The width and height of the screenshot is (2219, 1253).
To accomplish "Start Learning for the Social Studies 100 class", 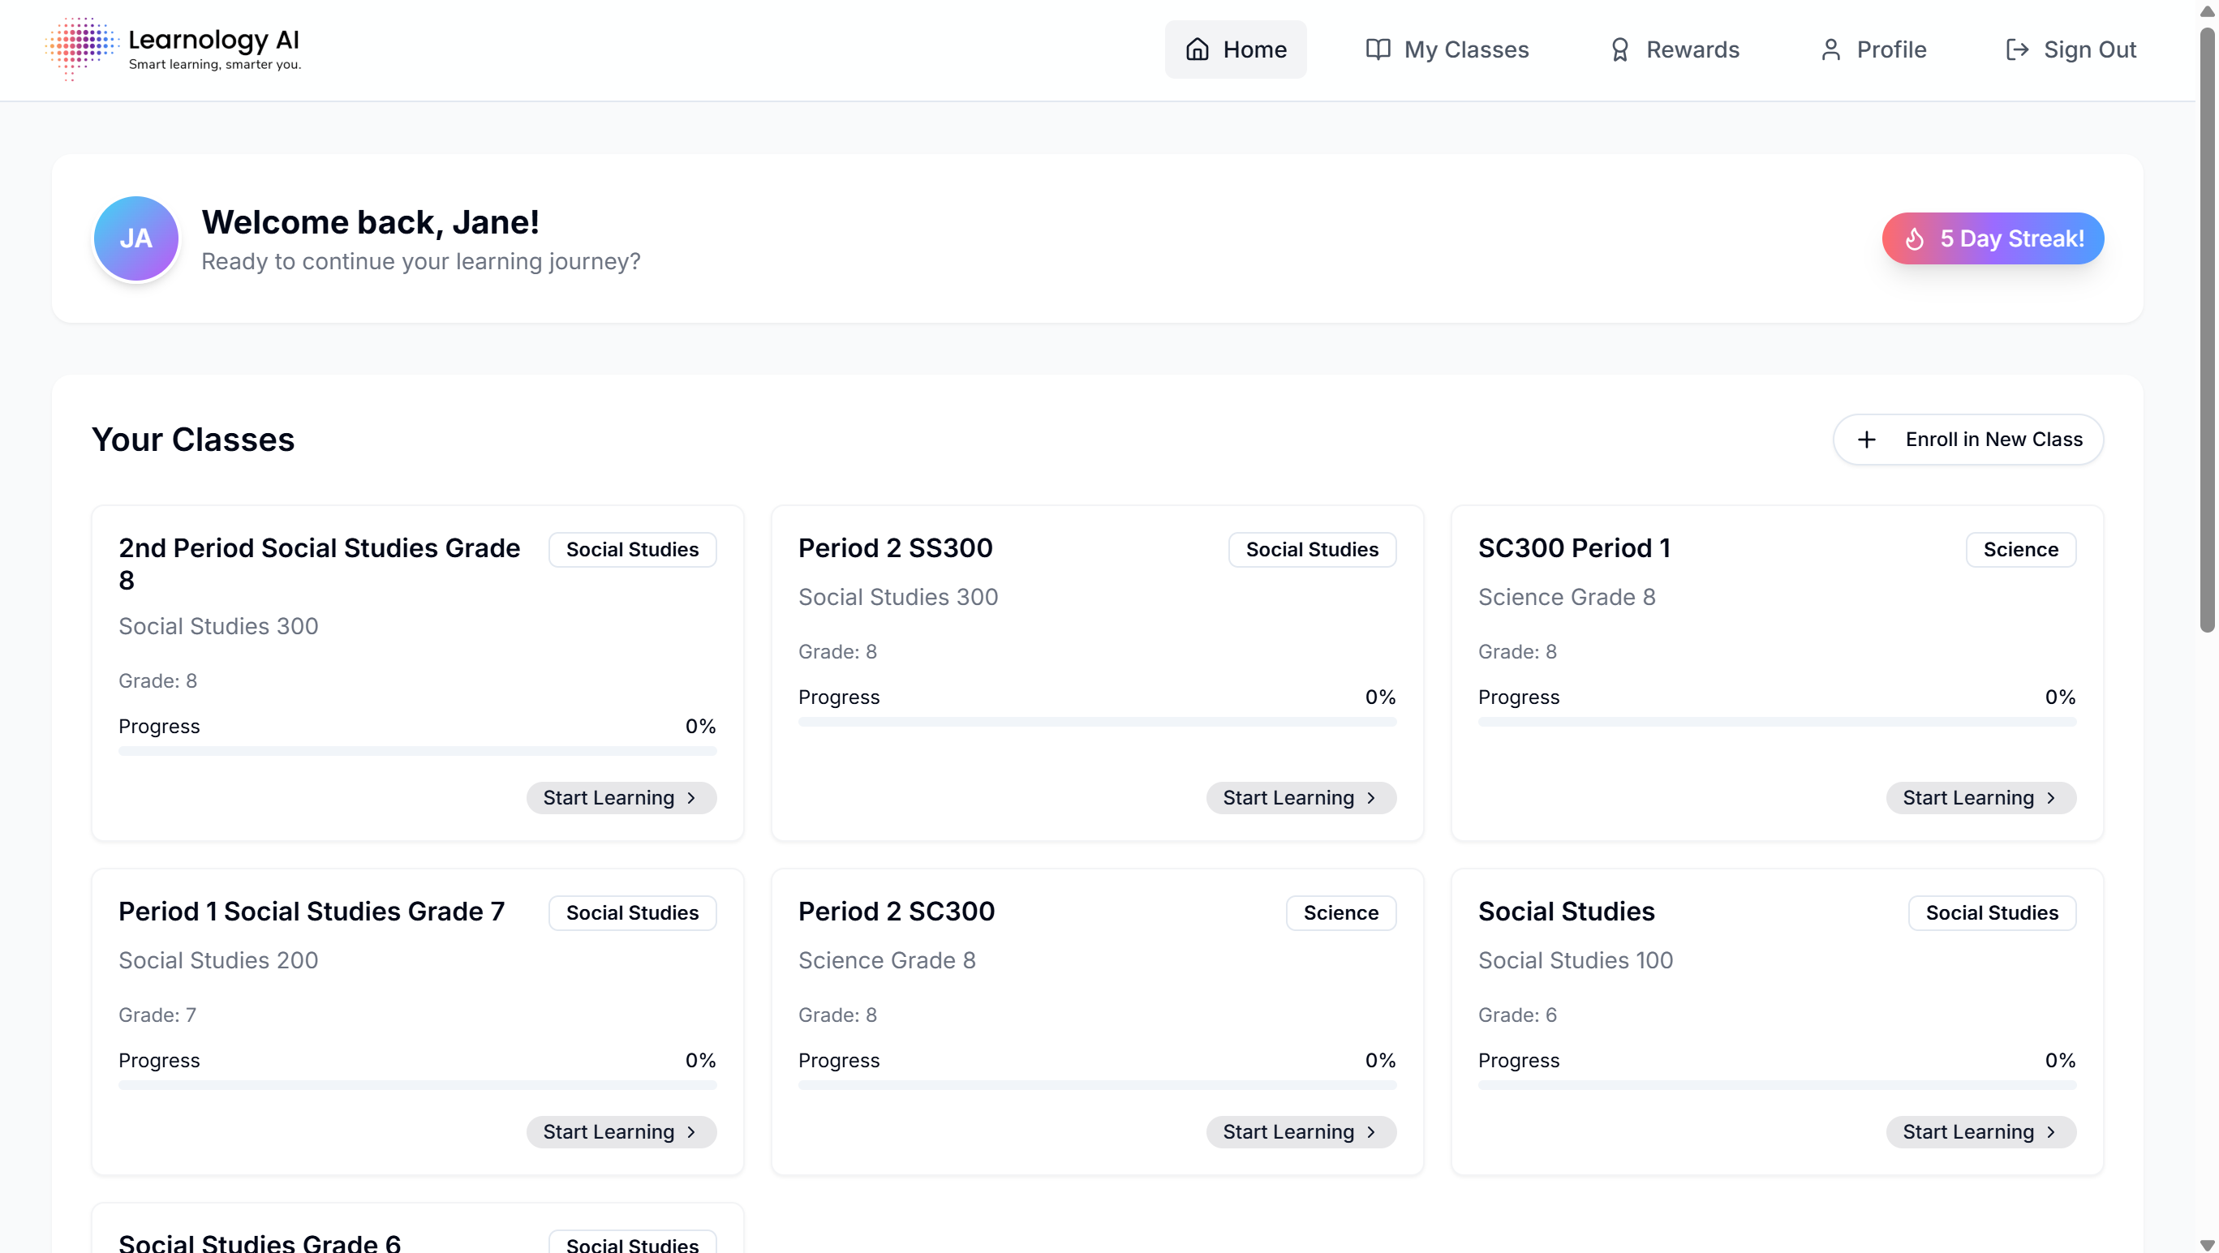I will (1980, 1132).
